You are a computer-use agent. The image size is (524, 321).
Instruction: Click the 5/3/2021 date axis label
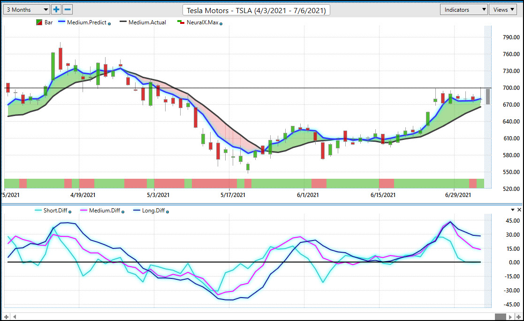(x=158, y=195)
